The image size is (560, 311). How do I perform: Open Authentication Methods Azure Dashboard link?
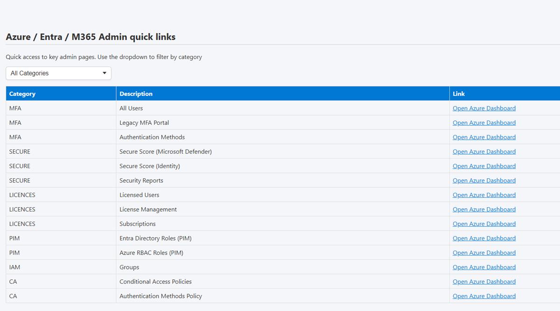coord(484,137)
